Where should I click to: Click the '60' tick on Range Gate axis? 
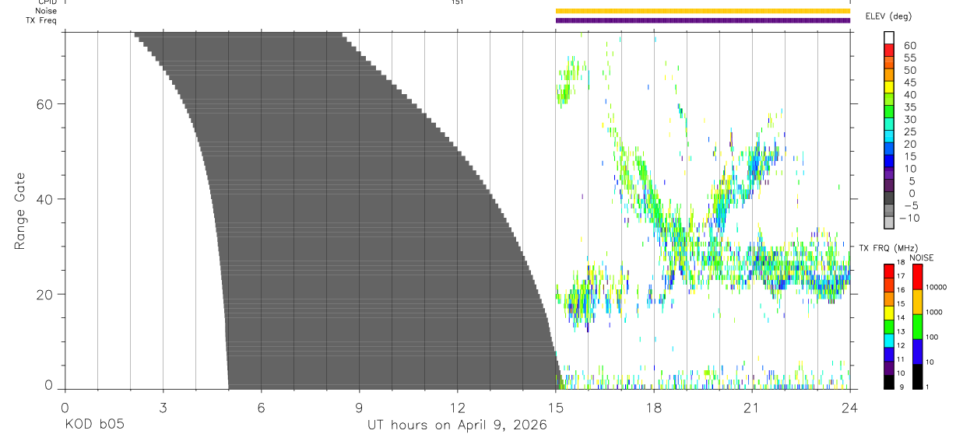point(45,103)
